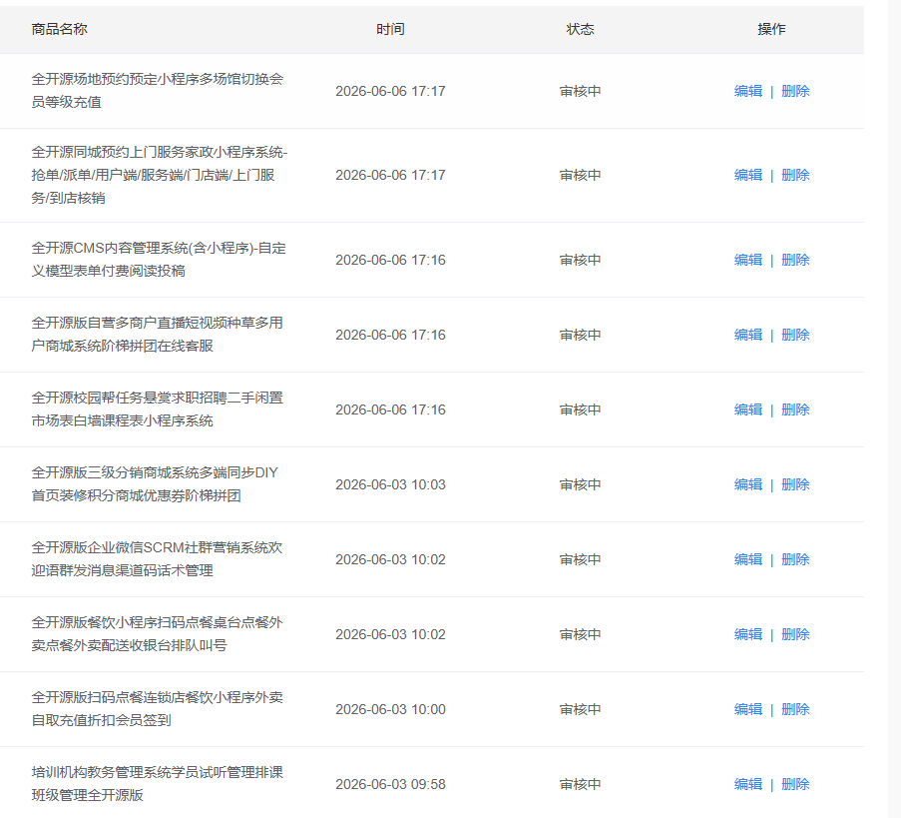
Task: Click 编辑 for 校园帮任务悬赏 row
Action: (748, 409)
